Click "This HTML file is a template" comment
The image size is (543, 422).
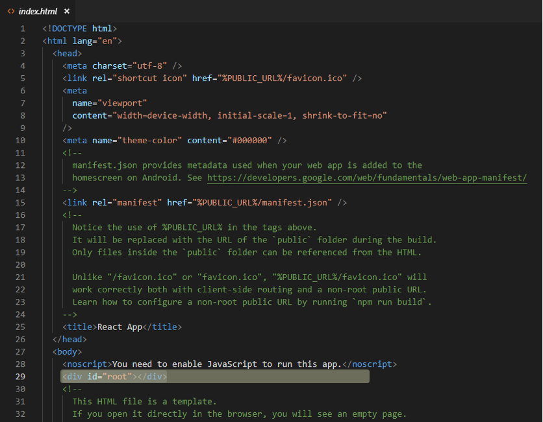pyautogui.click(x=144, y=402)
